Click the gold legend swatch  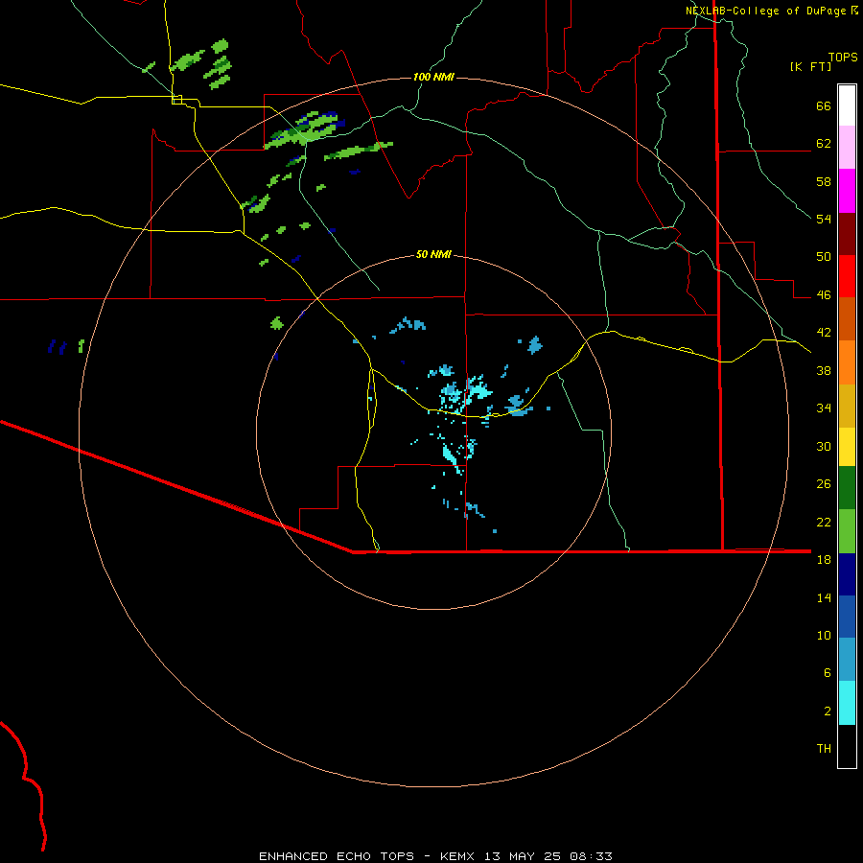[847, 406]
